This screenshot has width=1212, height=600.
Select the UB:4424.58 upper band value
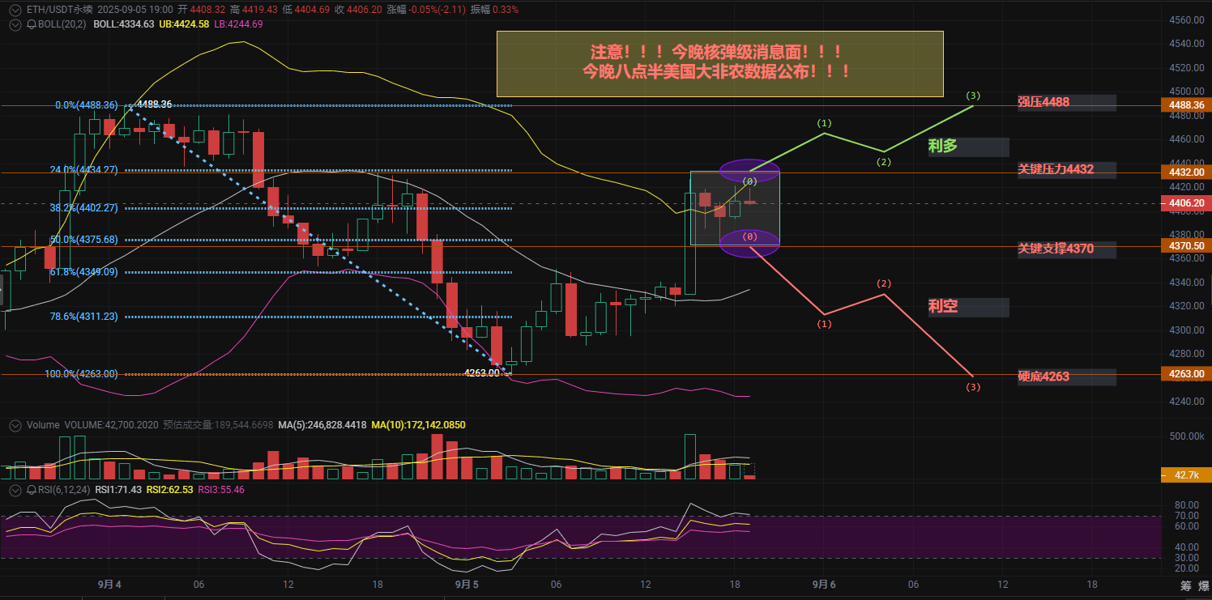pyautogui.click(x=183, y=24)
